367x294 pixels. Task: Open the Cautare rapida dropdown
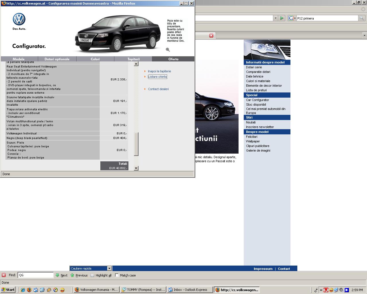point(109,268)
